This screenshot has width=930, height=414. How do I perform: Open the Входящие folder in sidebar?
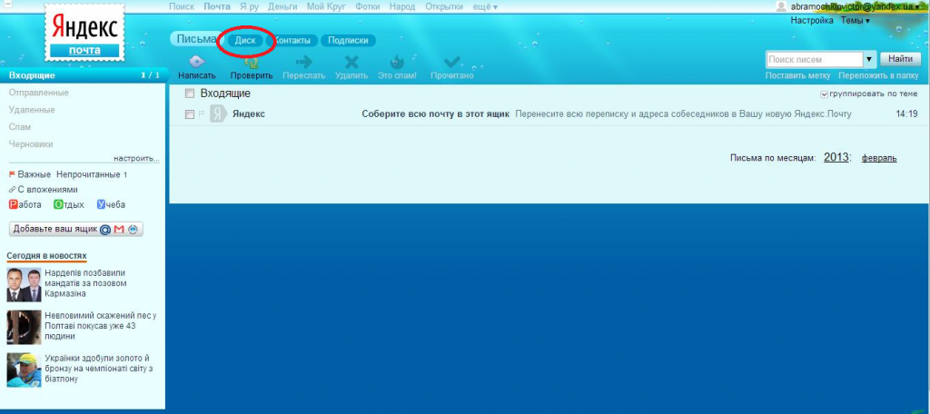[x=83, y=75]
